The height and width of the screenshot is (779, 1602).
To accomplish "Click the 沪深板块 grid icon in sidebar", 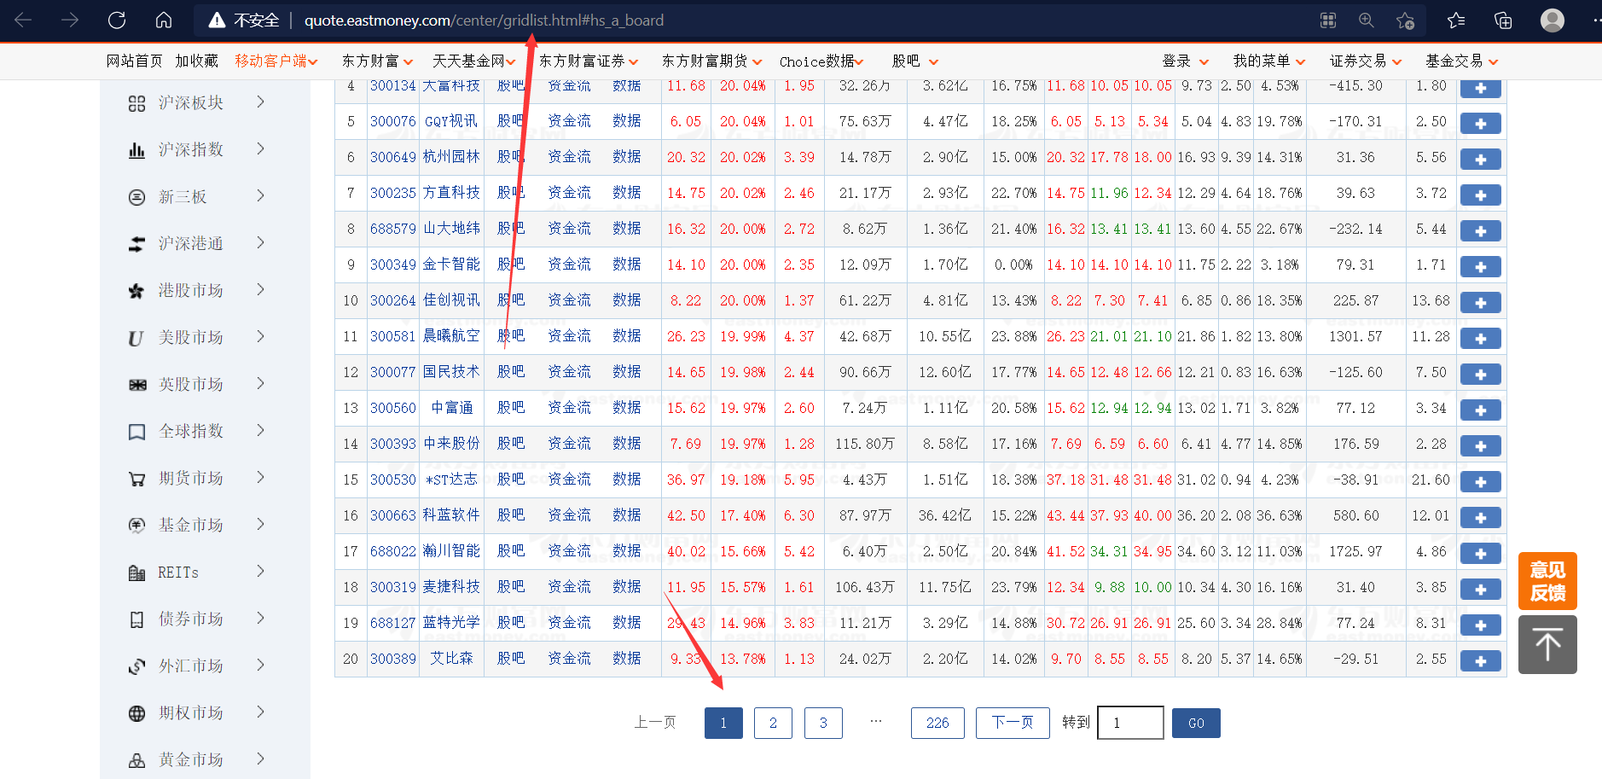I will [136, 103].
